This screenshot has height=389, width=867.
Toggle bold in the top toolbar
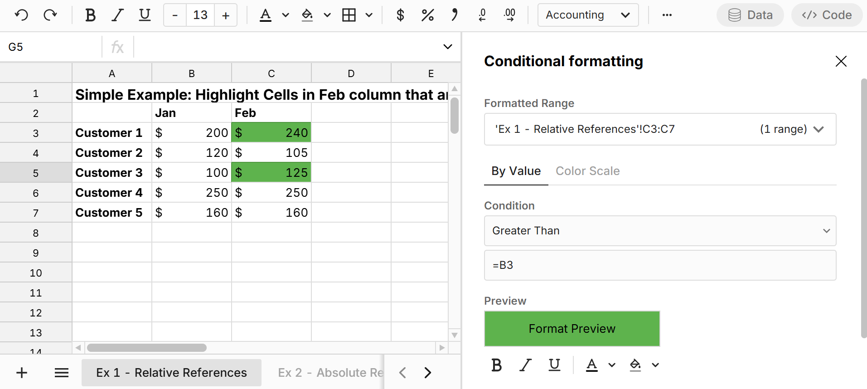coord(90,15)
